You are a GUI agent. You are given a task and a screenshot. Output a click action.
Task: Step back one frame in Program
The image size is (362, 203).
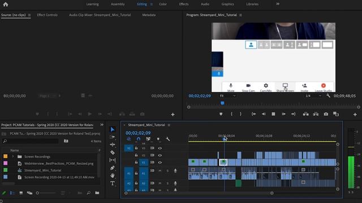click(264, 114)
